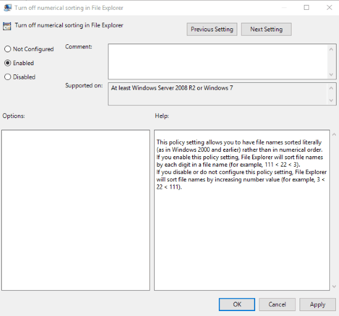Click Help pane scroll up arrow
This screenshot has width=339, height=316.
click(334, 135)
